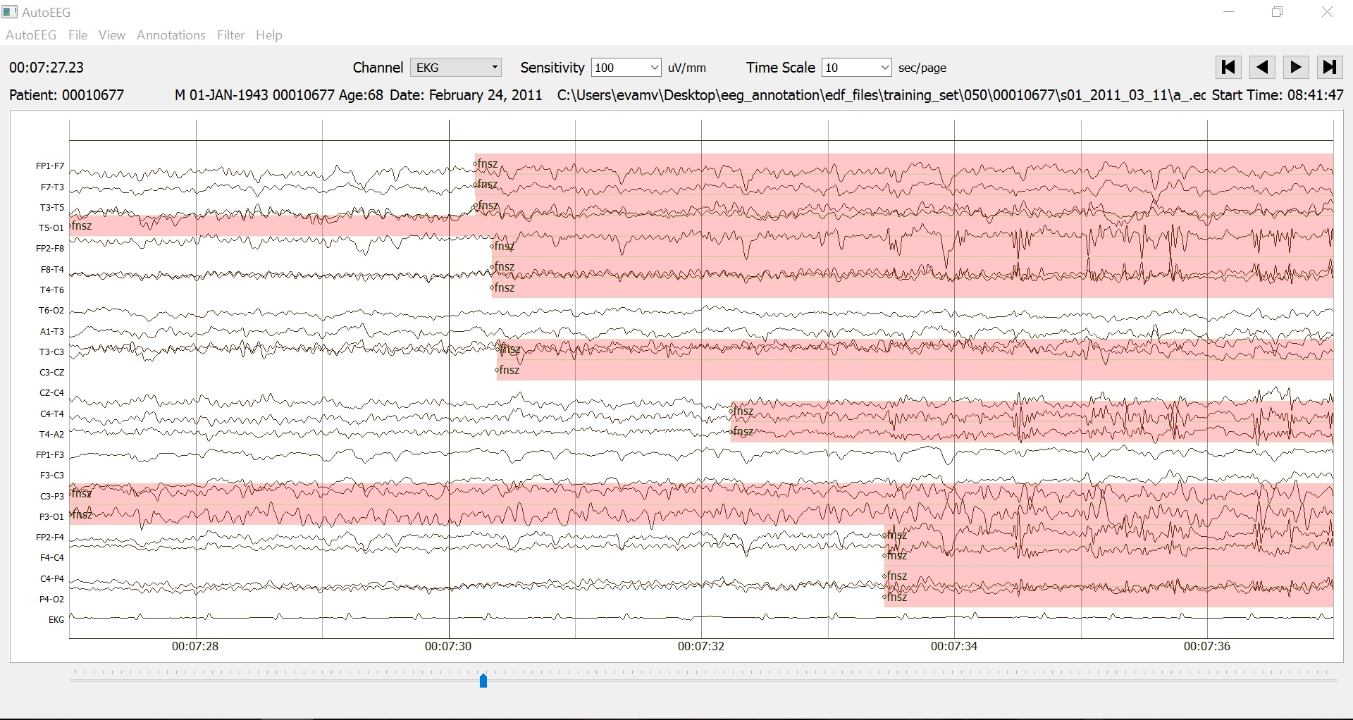Image resolution: width=1353 pixels, height=720 pixels.
Task: Click the AutoEEG app icon in title bar
Action: pos(10,12)
